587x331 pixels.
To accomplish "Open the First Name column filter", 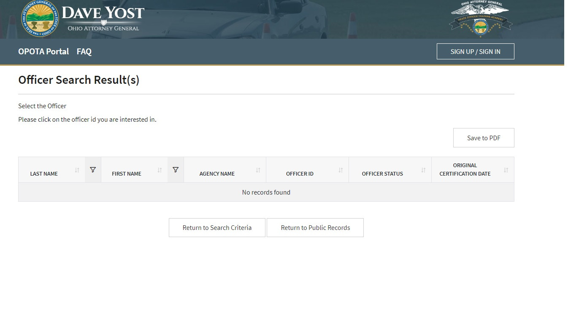I will [176, 170].
